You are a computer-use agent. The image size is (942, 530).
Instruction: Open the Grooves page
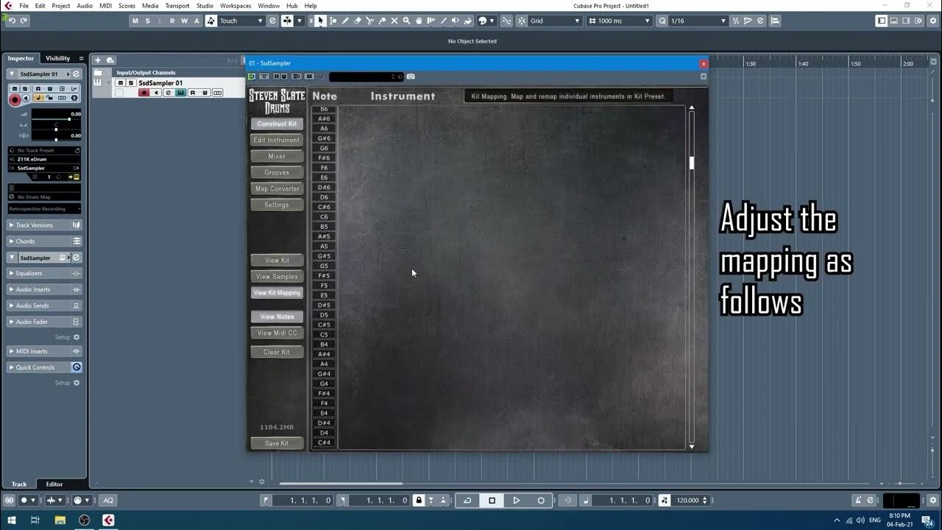(277, 172)
